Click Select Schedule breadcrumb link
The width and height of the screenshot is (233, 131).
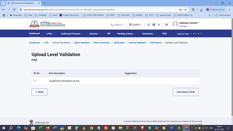82,43
